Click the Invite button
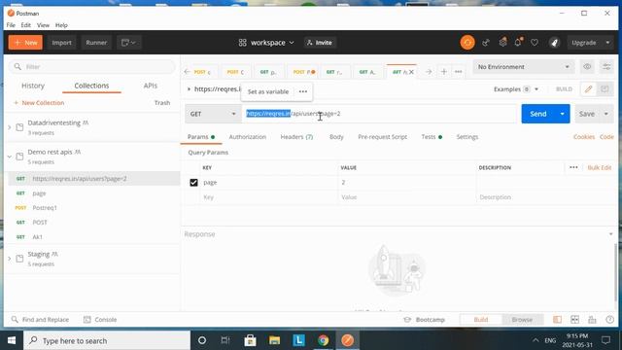Screen dimensions: 622x350 (x=320, y=43)
